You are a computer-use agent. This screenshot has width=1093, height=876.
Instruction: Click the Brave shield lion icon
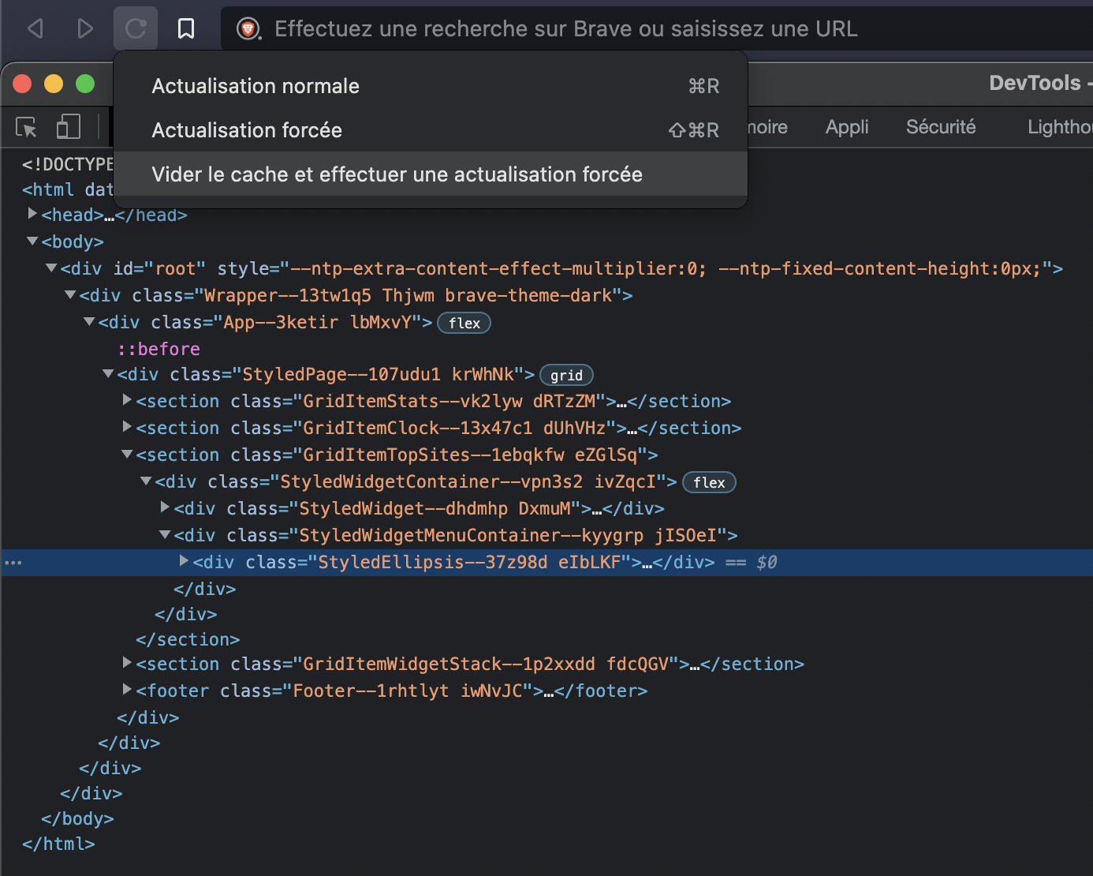(x=248, y=29)
